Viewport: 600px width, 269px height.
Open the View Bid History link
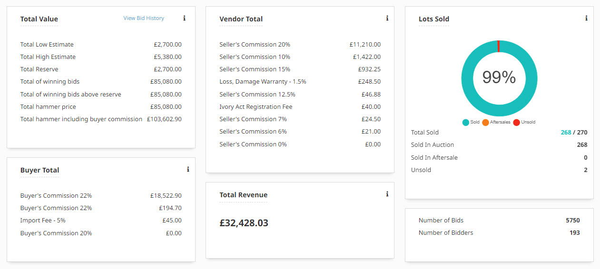pos(144,18)
